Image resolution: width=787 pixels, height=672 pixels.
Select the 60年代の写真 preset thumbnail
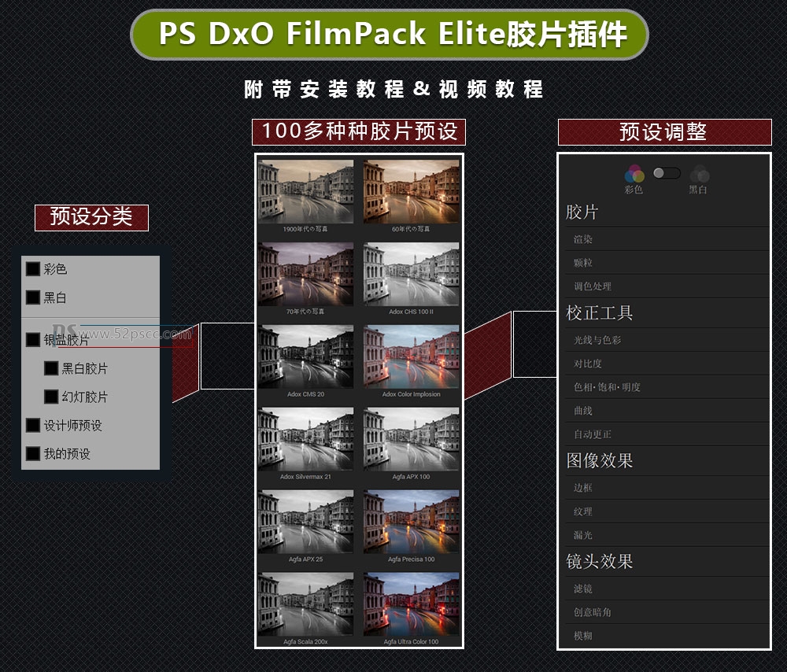[411, 192]
